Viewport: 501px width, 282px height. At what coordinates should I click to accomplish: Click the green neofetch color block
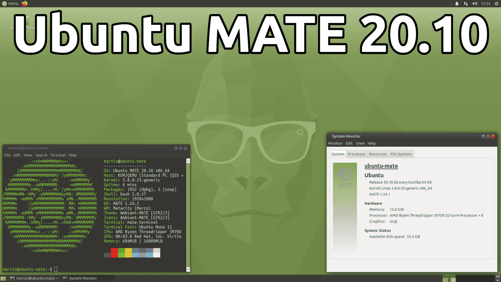point(121,253)
